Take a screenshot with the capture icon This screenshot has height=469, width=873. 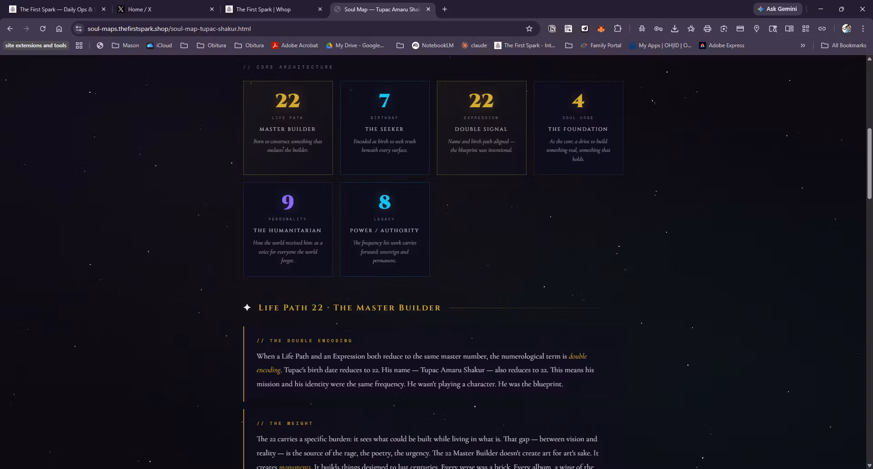[724, 29]
